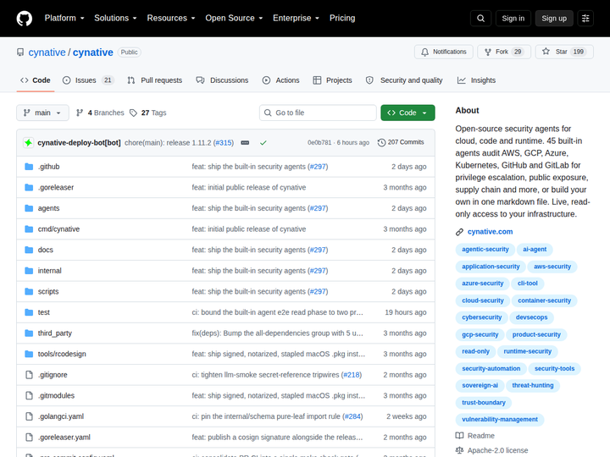Screen dimensions: 610x457
Task: Open the threat-hunting topic tag
Action: (533, 386)
